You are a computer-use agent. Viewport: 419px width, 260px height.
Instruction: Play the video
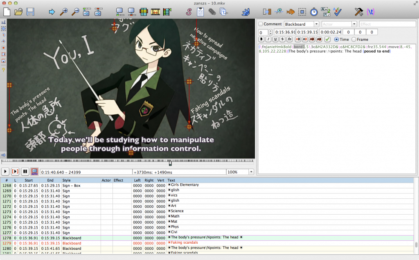pos(5,171)
